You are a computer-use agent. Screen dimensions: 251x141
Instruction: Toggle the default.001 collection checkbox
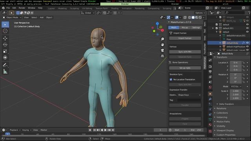216,28
